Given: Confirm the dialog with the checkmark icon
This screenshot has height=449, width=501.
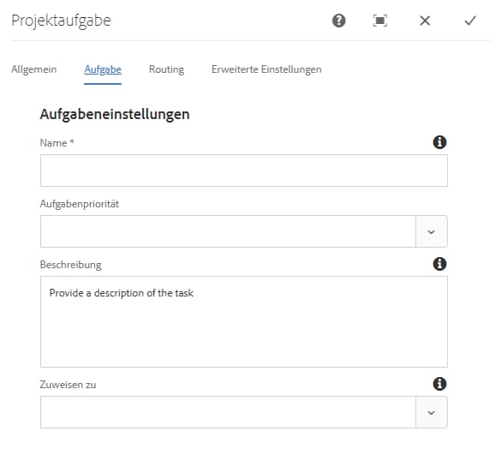Looking at the screenshot, I should point(470,21).
